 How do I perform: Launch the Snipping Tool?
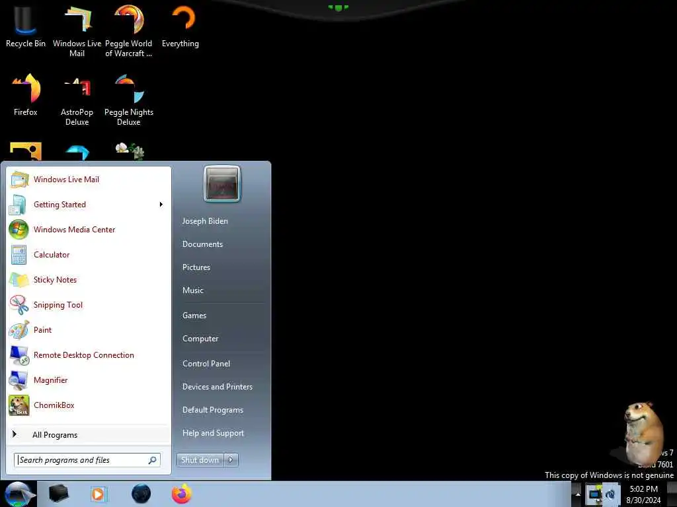click(89, 305)
